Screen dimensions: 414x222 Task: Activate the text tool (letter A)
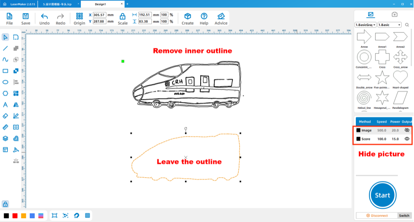click(5, 105)
